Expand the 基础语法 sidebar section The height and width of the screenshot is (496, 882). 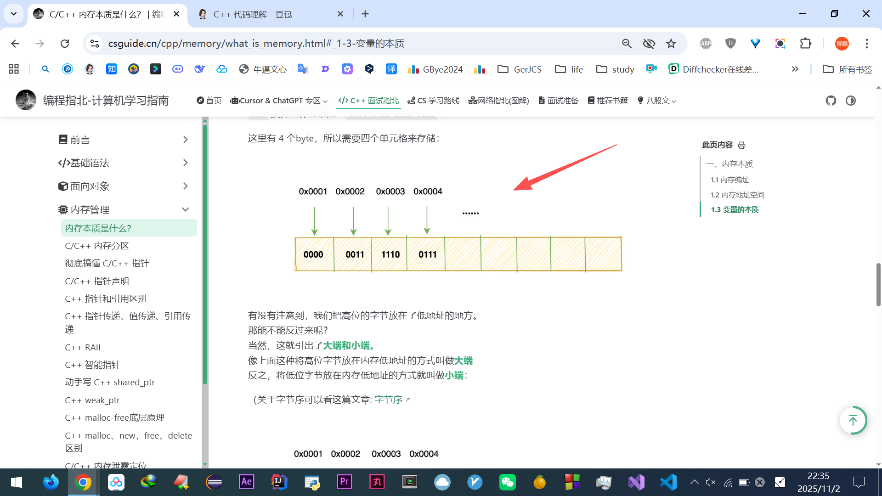[185, 163]
